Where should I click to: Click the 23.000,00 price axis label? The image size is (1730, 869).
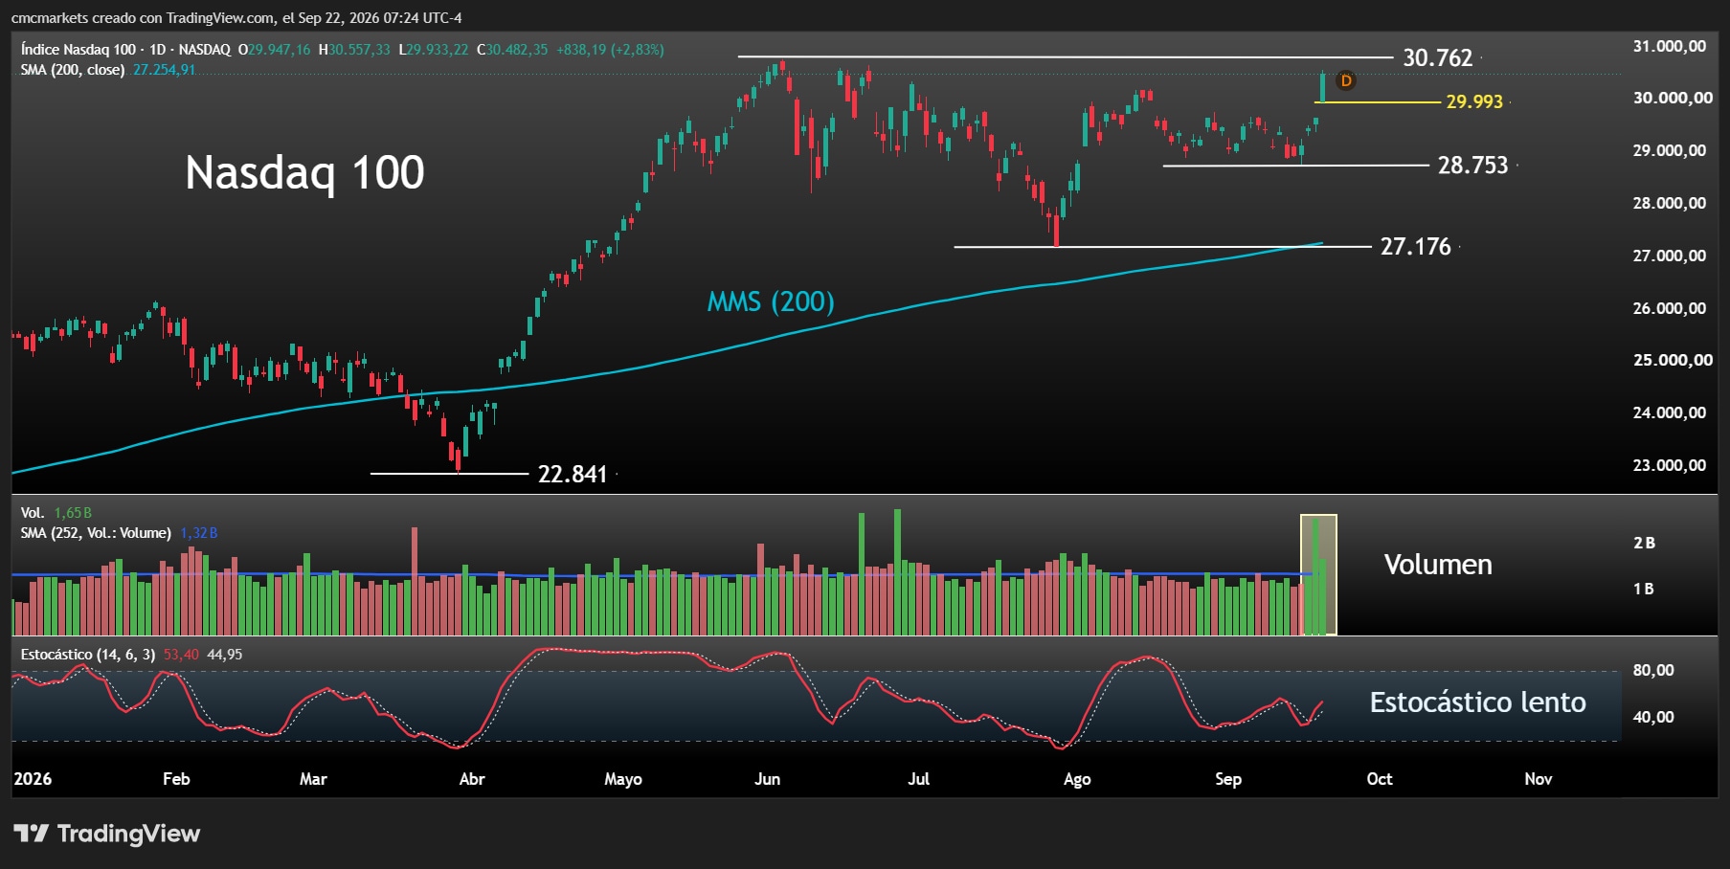point(1669,465)
